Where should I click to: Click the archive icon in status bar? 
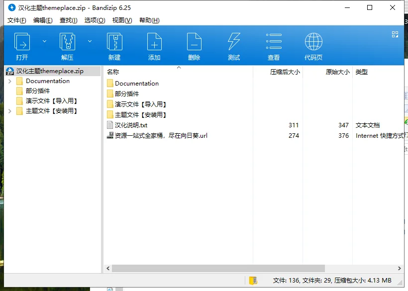253,281
